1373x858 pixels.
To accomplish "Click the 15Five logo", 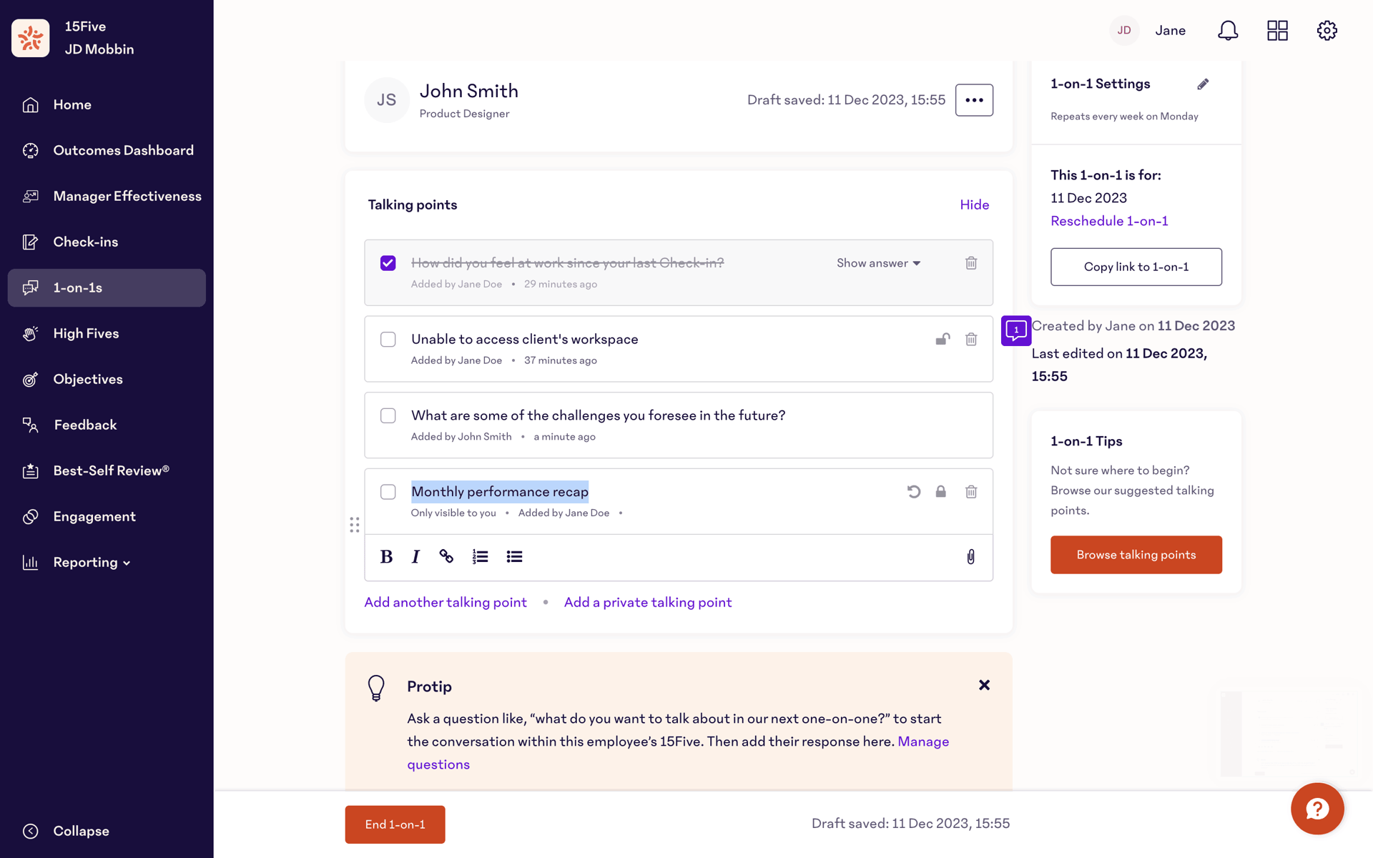I will tap(31, 38).
